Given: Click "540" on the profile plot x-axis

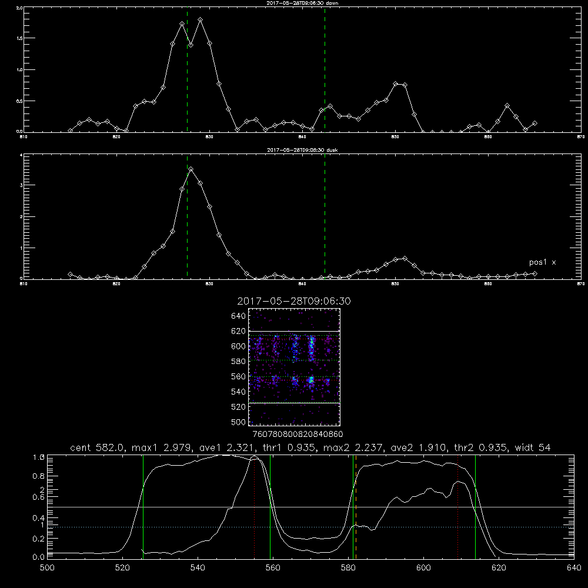Looking at the screenshot, I should (x=198, y=568).
